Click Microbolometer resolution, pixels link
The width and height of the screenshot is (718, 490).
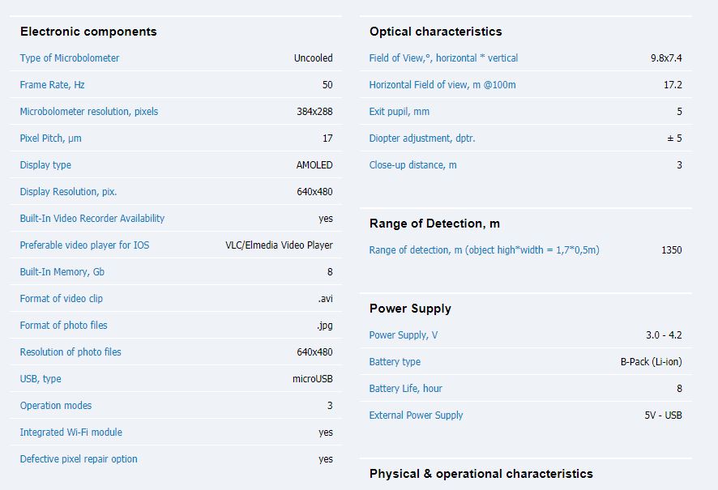(x=89, y=112)
